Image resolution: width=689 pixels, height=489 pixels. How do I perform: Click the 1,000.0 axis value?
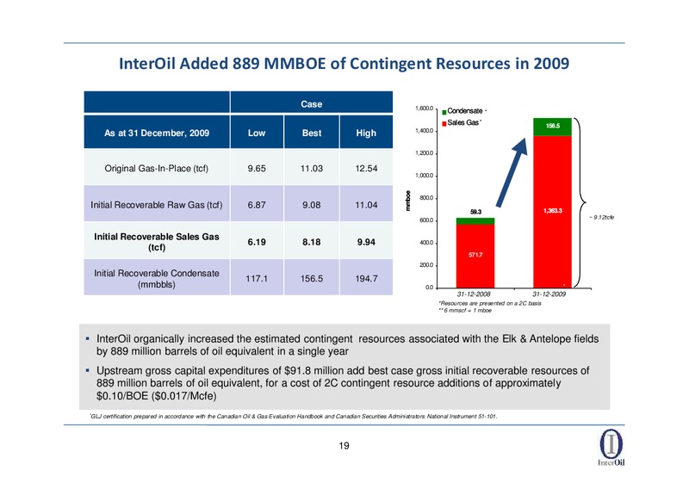pos(424,176)
